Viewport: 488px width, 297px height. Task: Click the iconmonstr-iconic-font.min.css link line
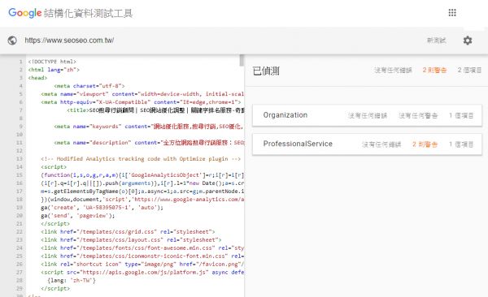(142, 256)
